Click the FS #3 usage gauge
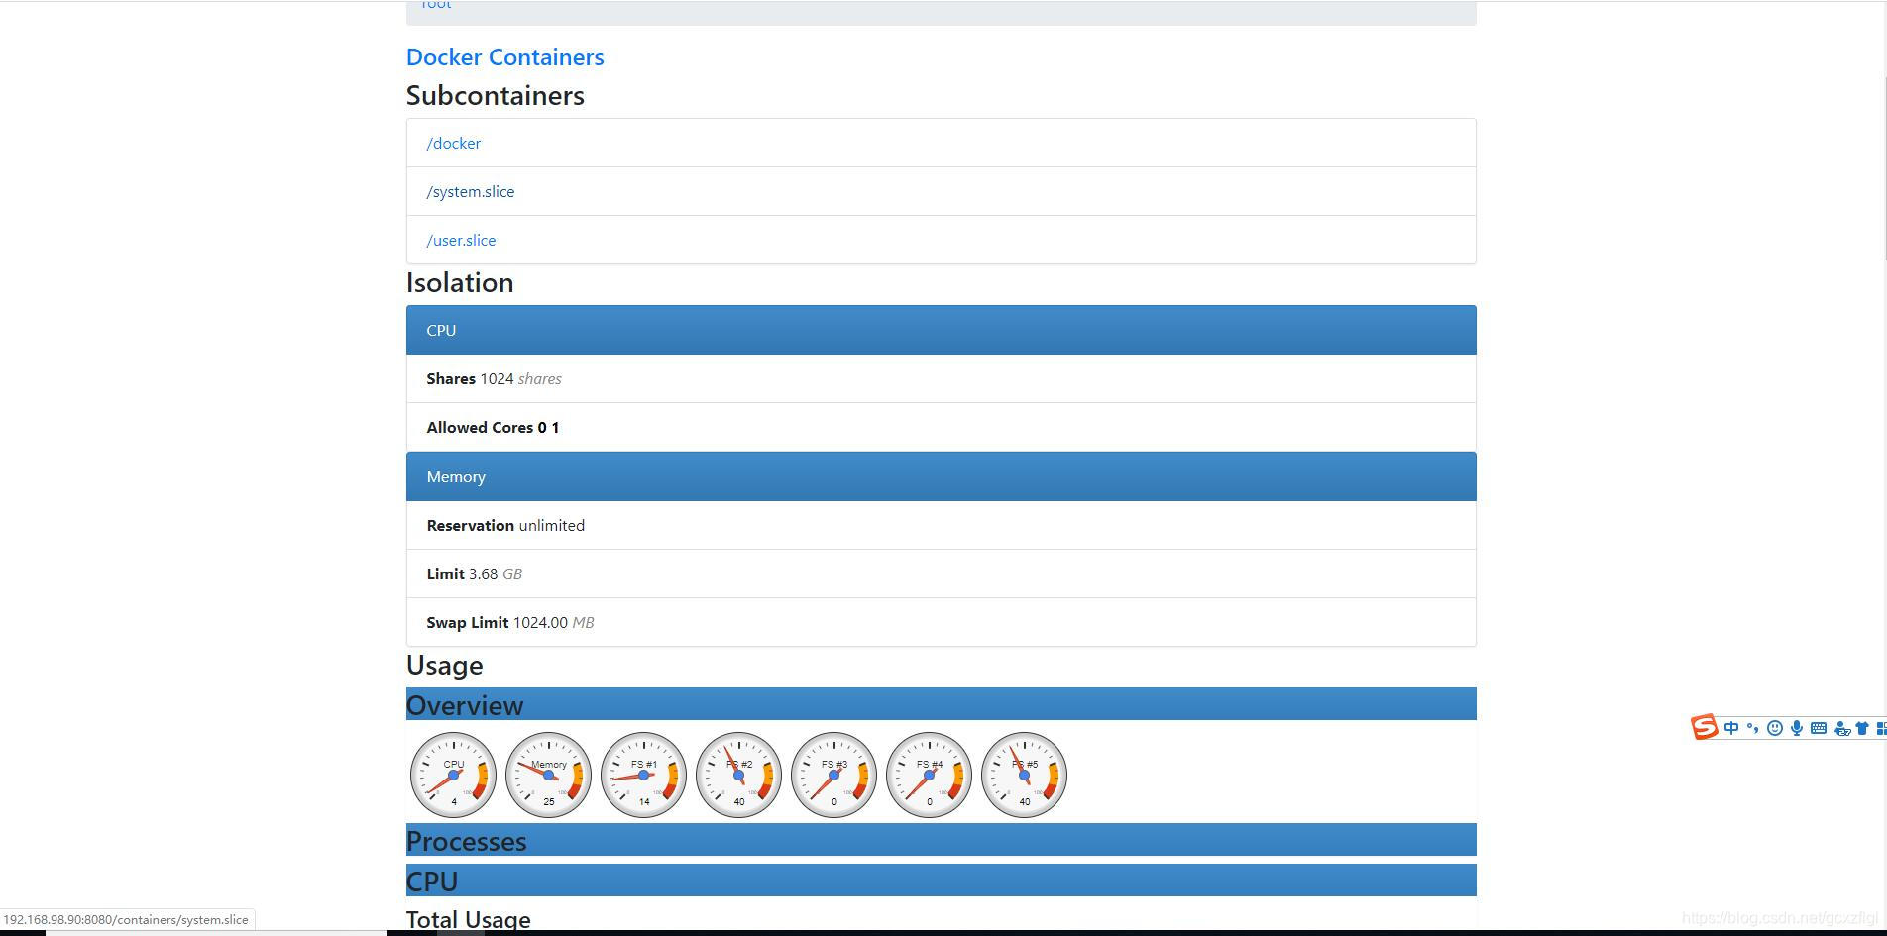The width and height of the screenshot is (1887, 936). point(833,775)
